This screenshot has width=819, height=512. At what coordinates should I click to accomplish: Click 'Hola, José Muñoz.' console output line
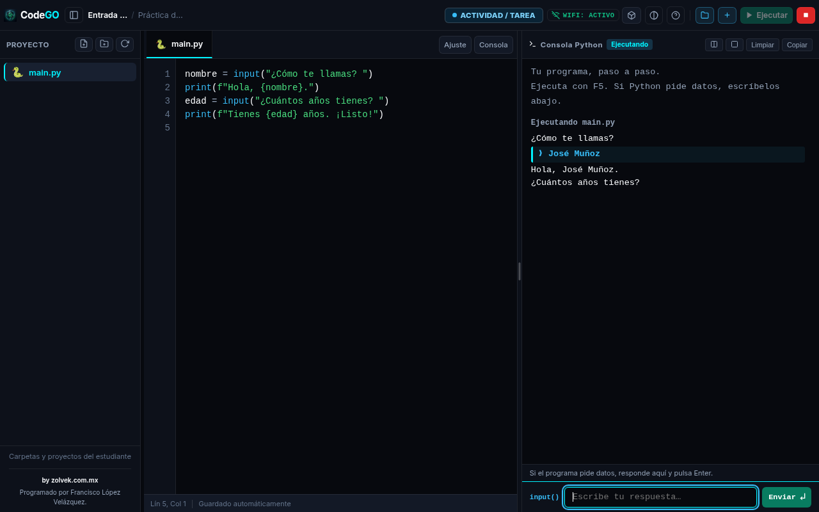coord(575,170)
